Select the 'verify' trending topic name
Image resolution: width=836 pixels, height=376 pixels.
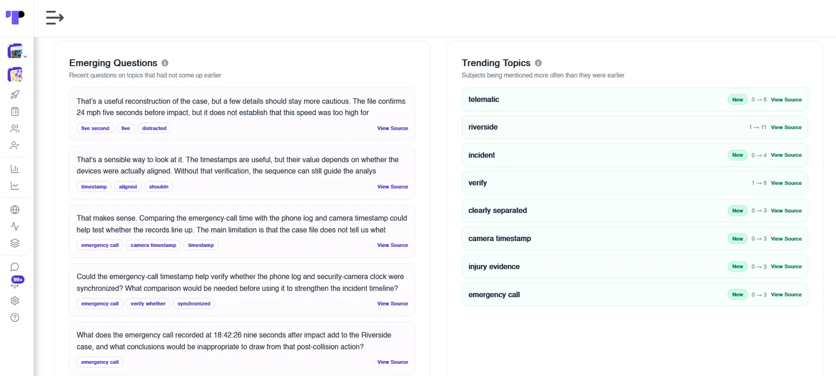coord(478,183)
